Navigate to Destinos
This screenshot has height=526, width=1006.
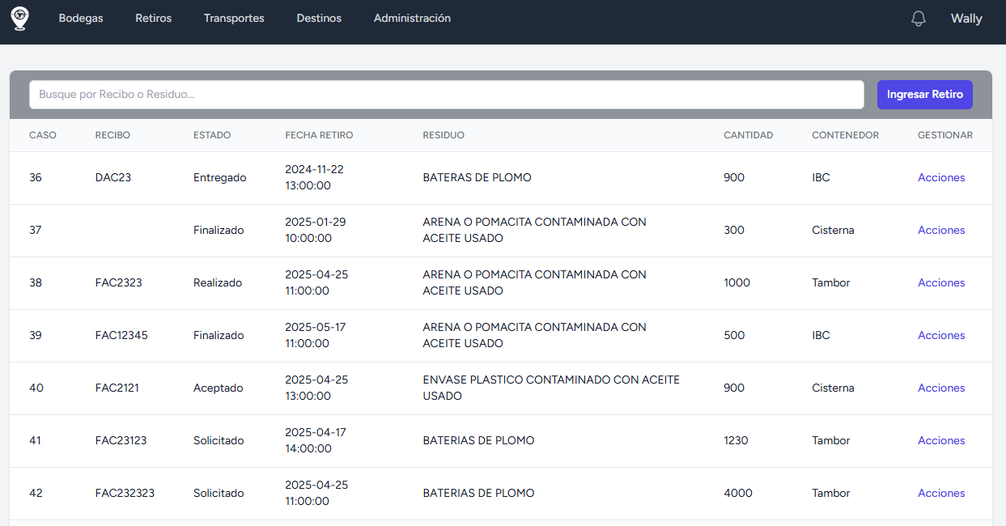pos(319,19)
